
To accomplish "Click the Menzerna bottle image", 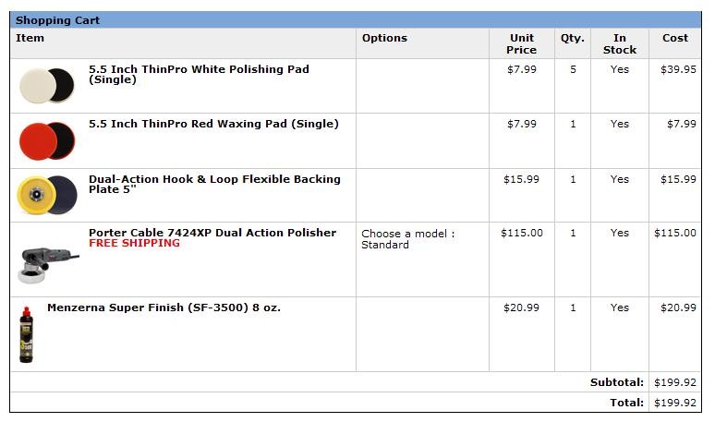I will pos(27,334).
